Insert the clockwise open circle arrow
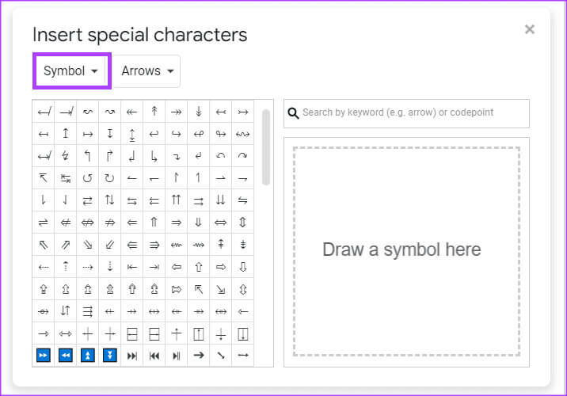The width and height of the screenshot is (567, 396). click(x=110, y=178)
